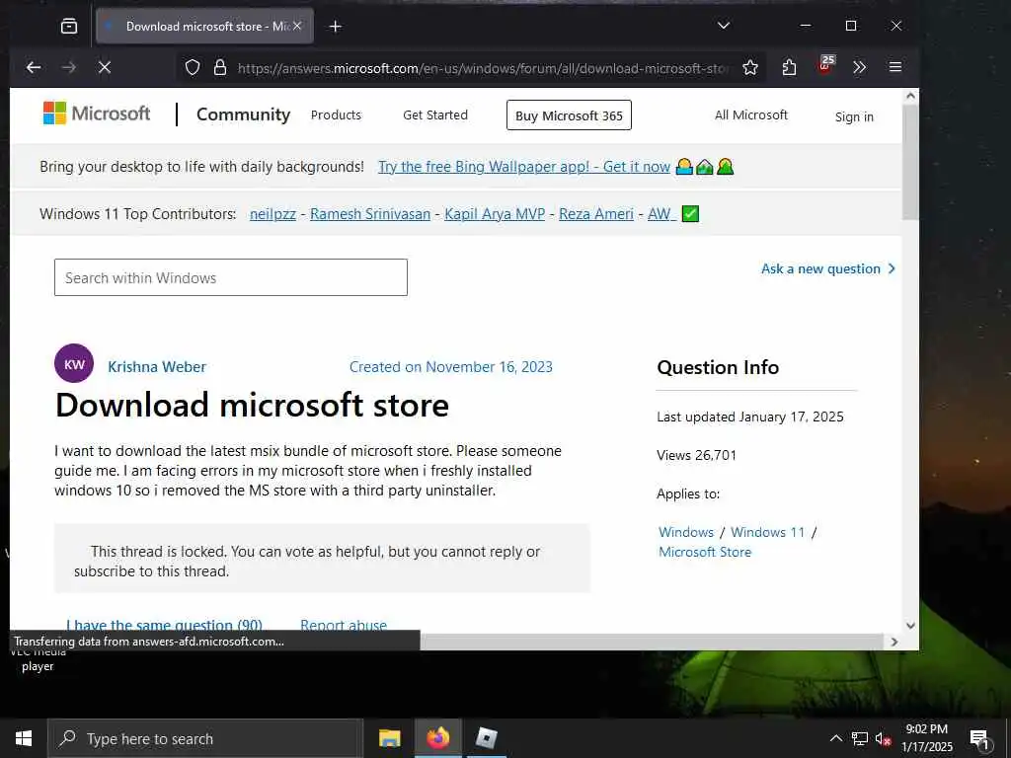Open the notification center icon
This screenshot has width=1011, height=758.
point(979,738)
